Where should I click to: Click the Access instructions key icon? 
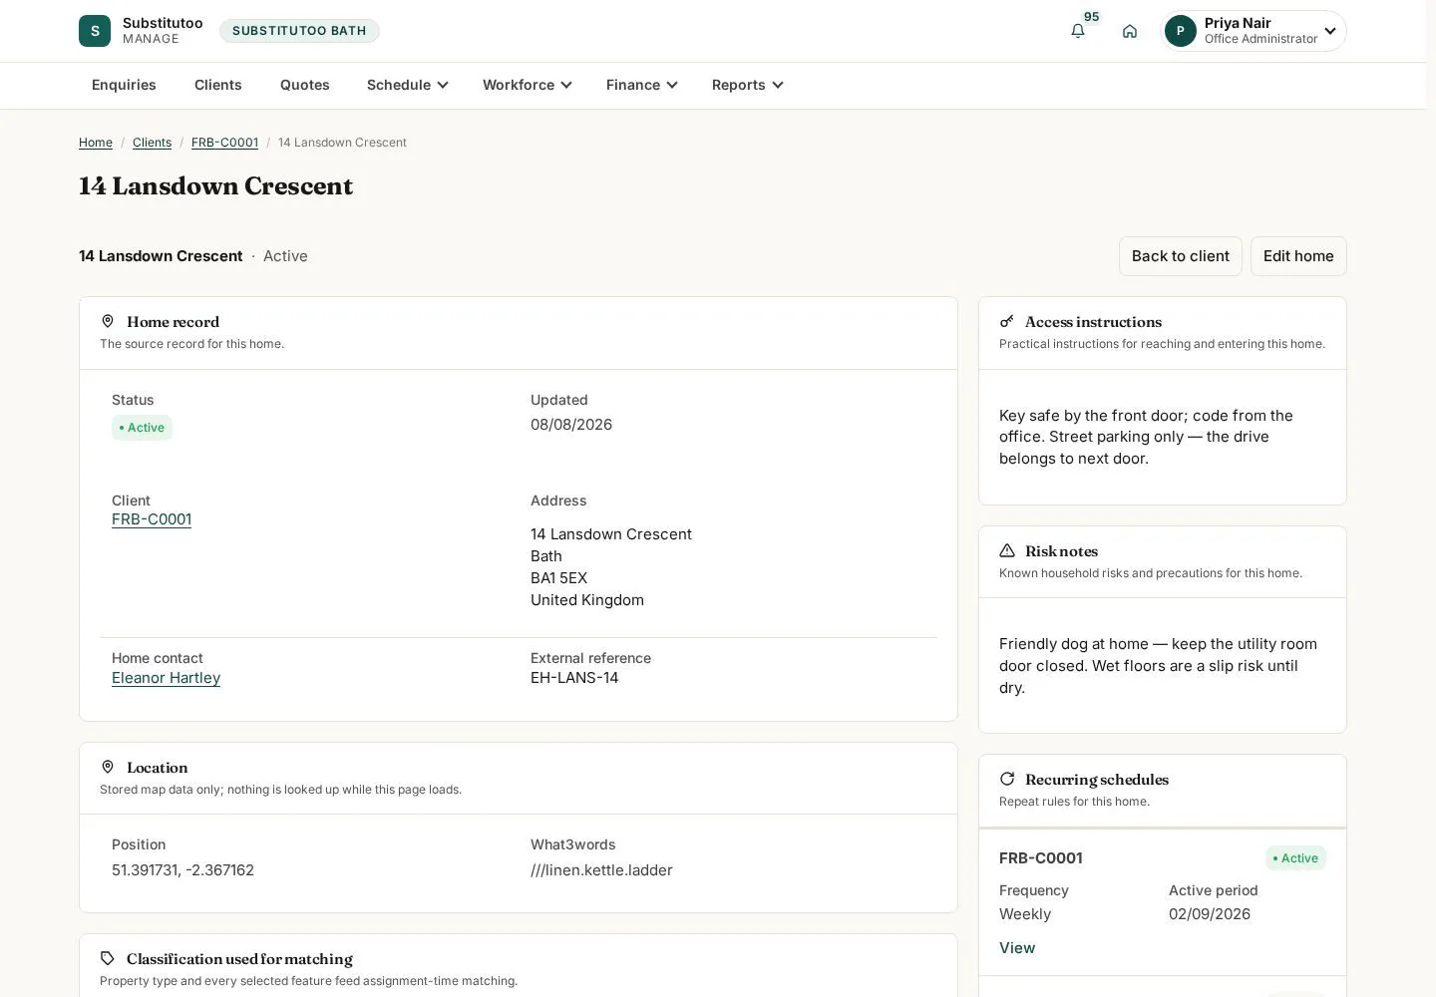[1007, 321]
